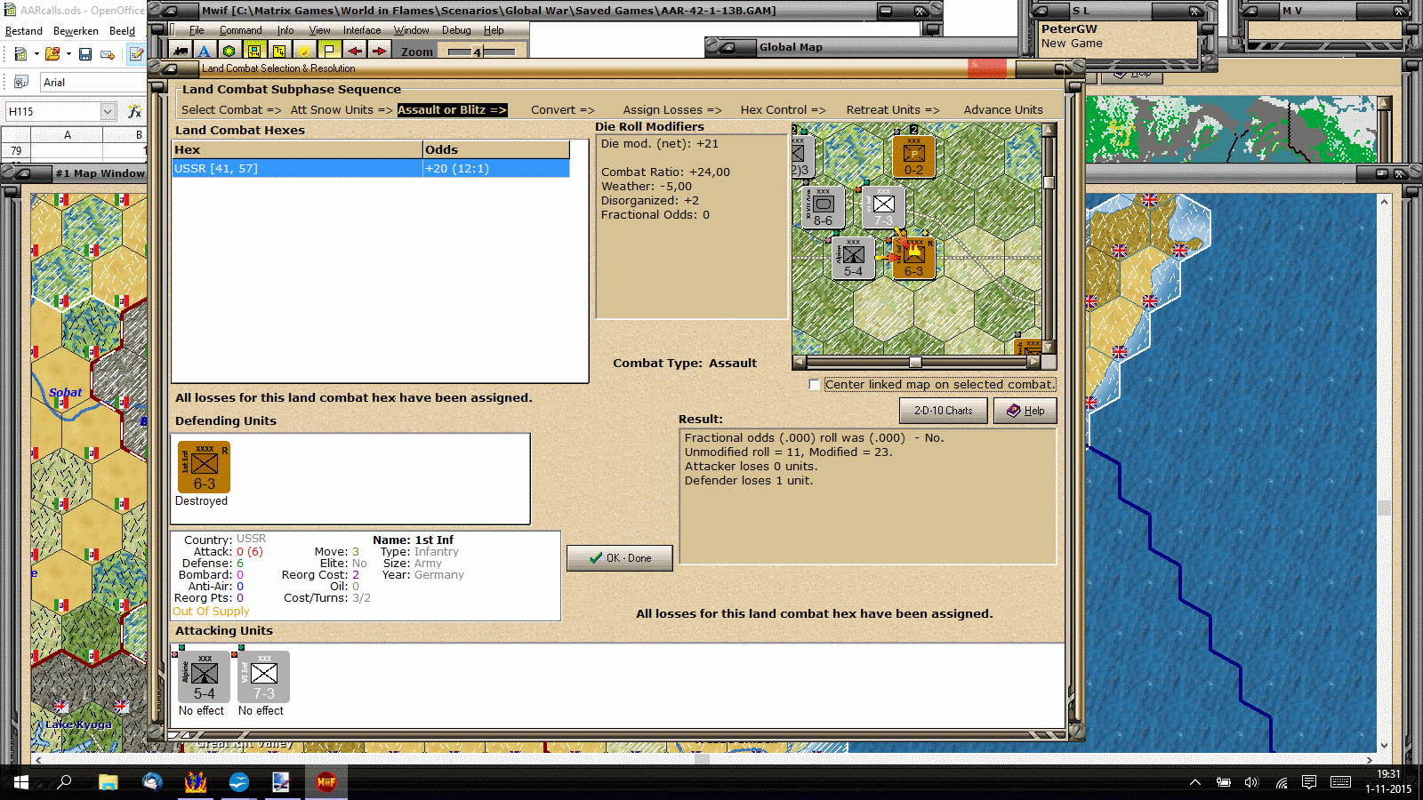Click the flag icon in Mwif toolbar
This screenshot has height=800, width=1423.
[x=329, y=52]
